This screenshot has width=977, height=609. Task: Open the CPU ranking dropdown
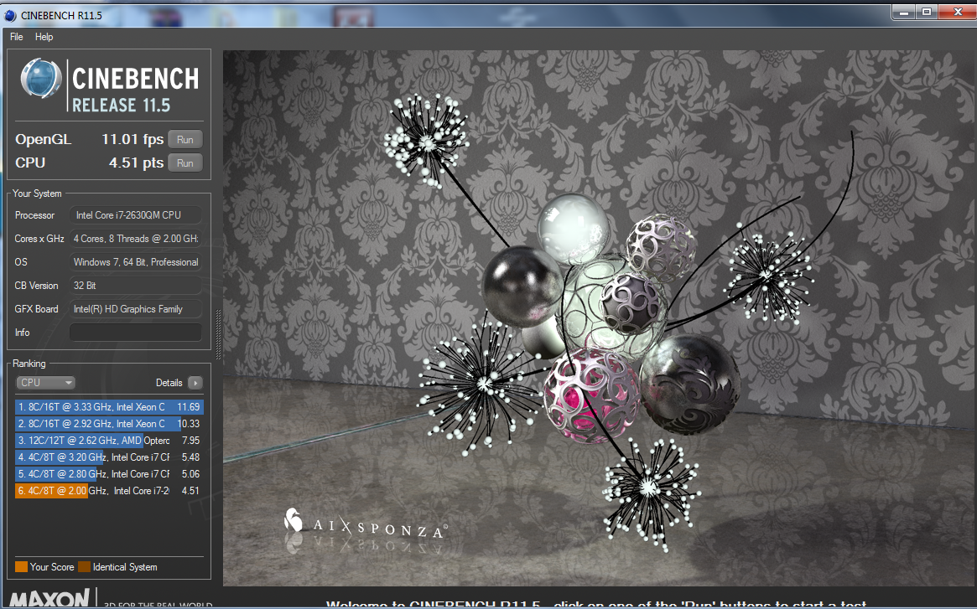(x=45, y=382)
